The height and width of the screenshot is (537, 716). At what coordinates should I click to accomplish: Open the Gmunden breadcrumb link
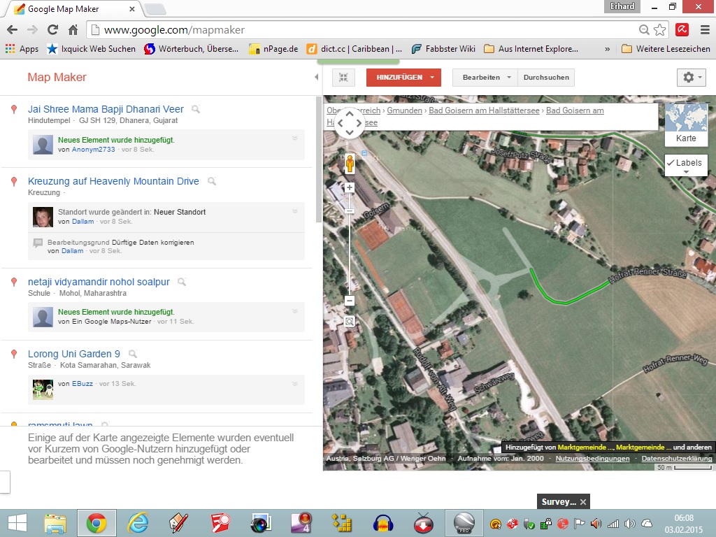coord(404,110)
